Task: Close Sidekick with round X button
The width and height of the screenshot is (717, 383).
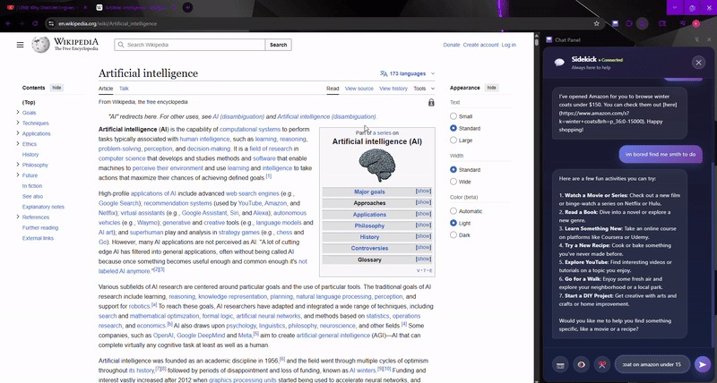Action: [698, 63]
